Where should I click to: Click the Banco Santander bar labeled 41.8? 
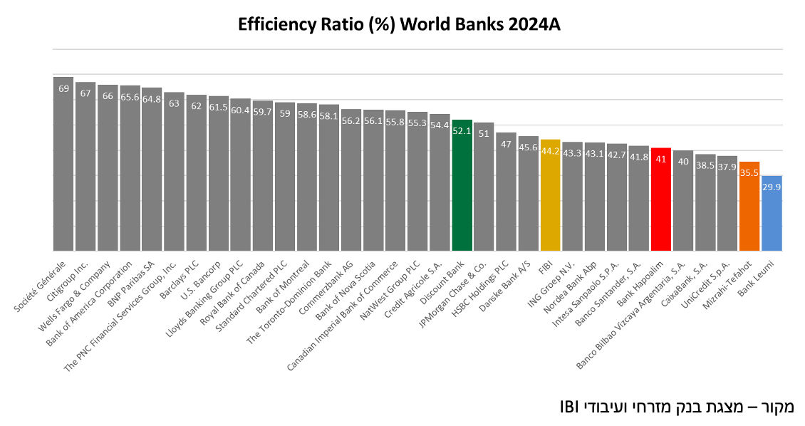click(x=639, y=198)
